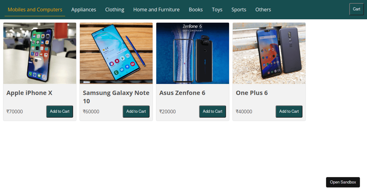
Task: Click the One Plus 6 product photo
Action: point(269,53)
